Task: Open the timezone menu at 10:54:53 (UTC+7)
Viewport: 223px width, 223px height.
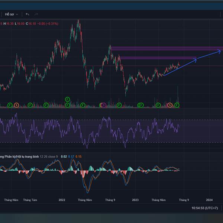Action: coord(205,208)
